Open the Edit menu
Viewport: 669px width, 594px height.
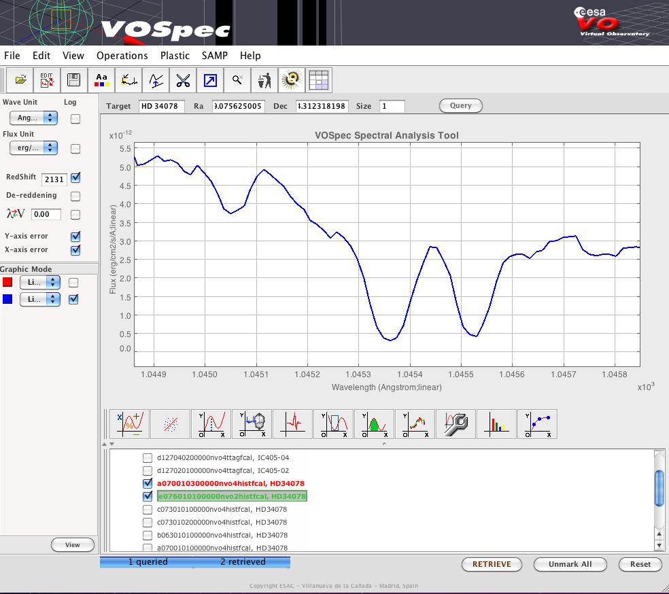[x=41, y=56]
